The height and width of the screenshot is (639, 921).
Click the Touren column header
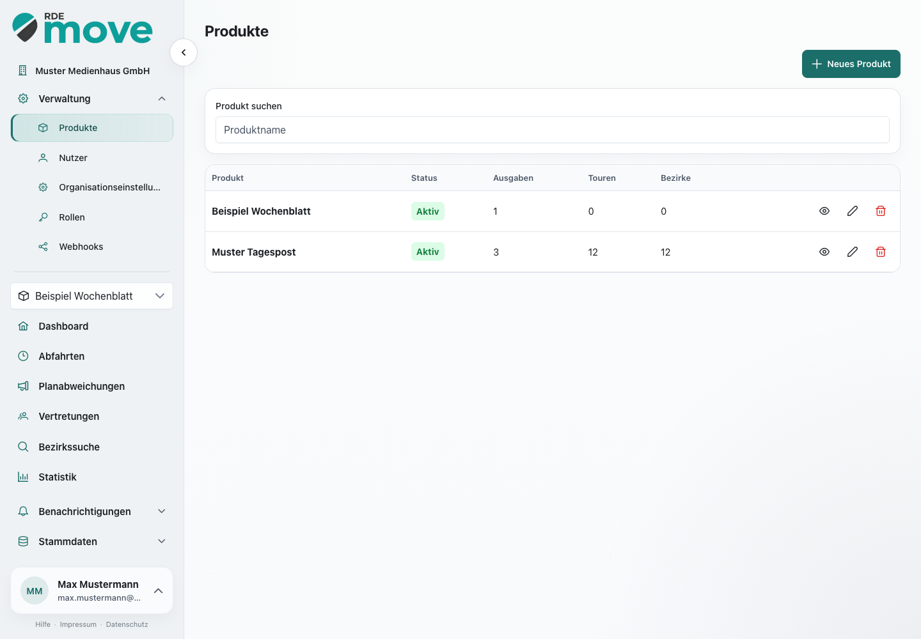pyautogui.click(x=602, y=178)
